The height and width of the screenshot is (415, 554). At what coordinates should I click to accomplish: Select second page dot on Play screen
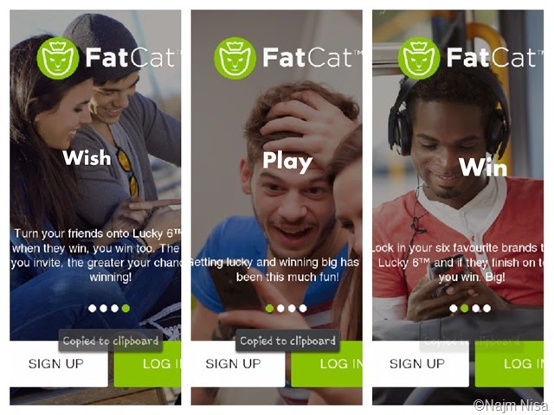click(280, 309)
